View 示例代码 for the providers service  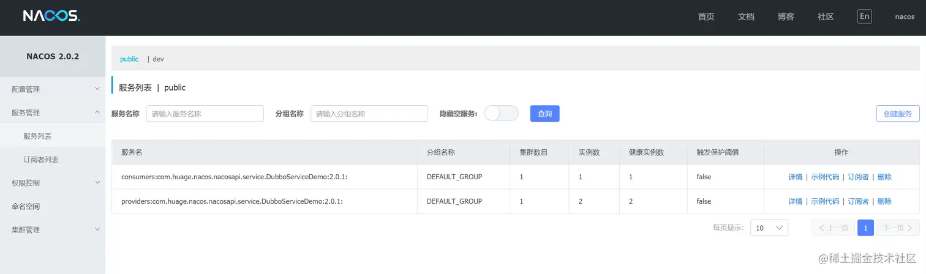click(x=825, y=201)
